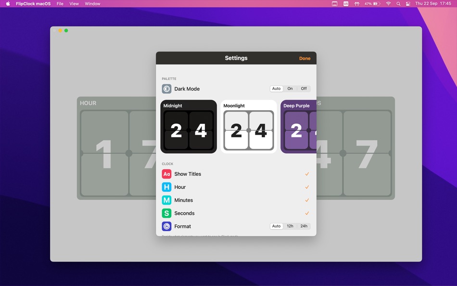Click the screen mirroring menu bar icon
The width and height of the screenshot is (457, 286).
click(x=335, y=4)
